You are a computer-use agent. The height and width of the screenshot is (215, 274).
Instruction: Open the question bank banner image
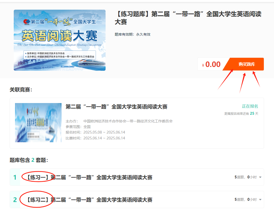(60, 40)
